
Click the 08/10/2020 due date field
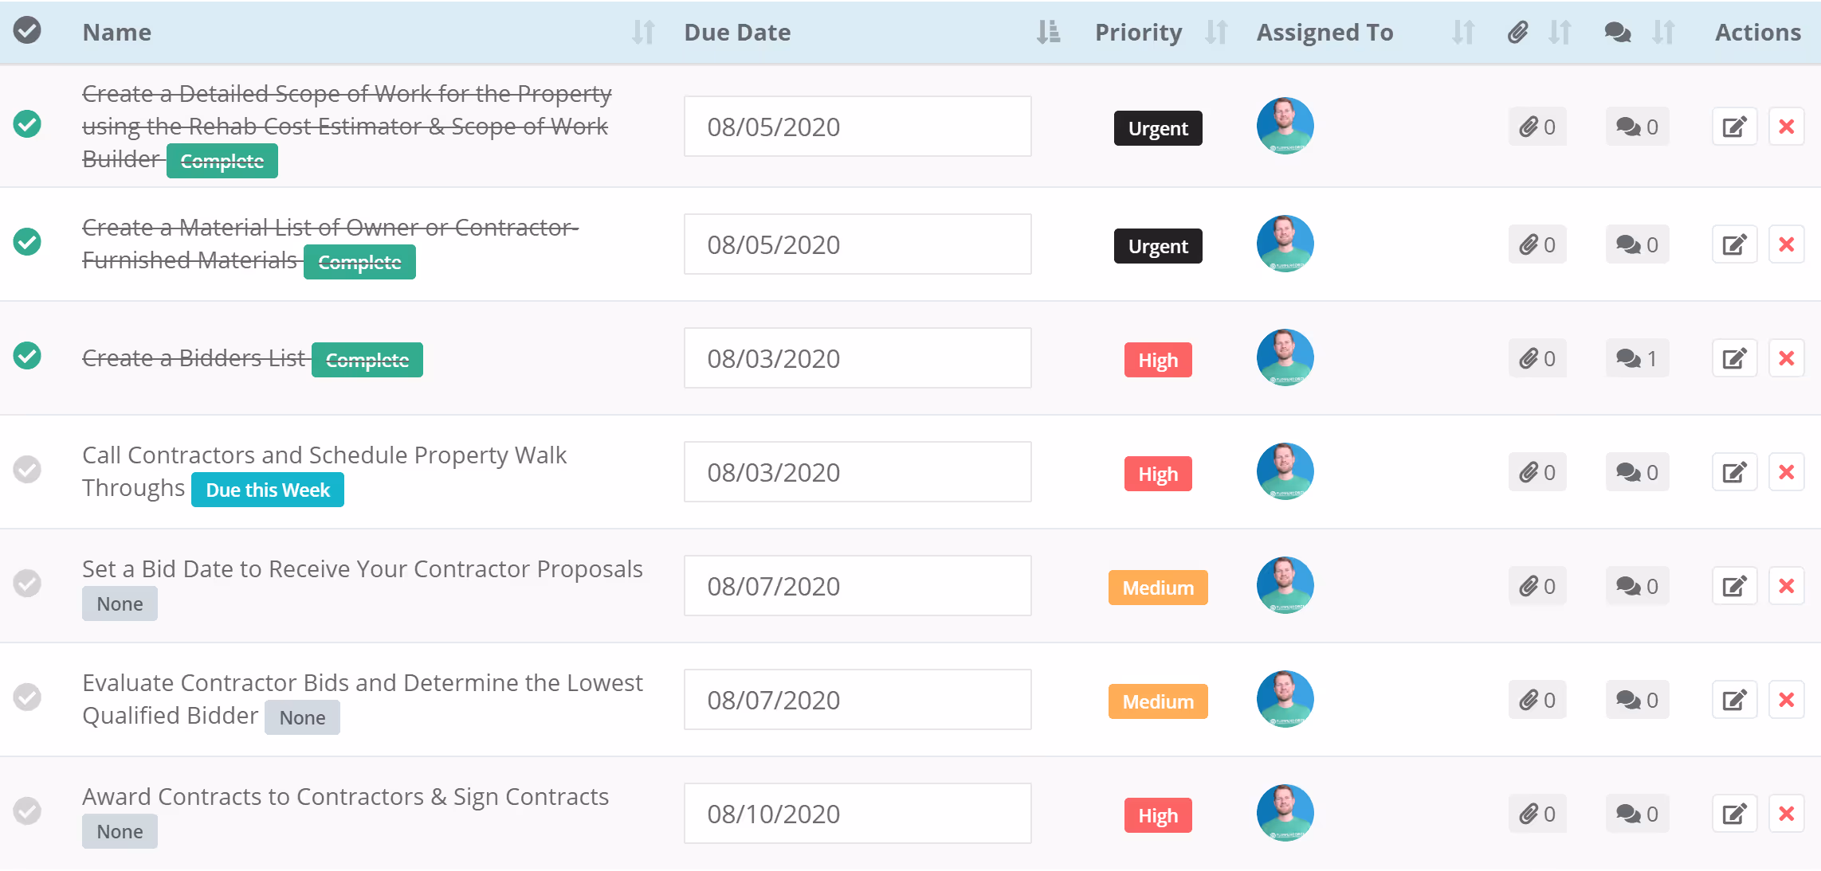click(x=858, y=814)
